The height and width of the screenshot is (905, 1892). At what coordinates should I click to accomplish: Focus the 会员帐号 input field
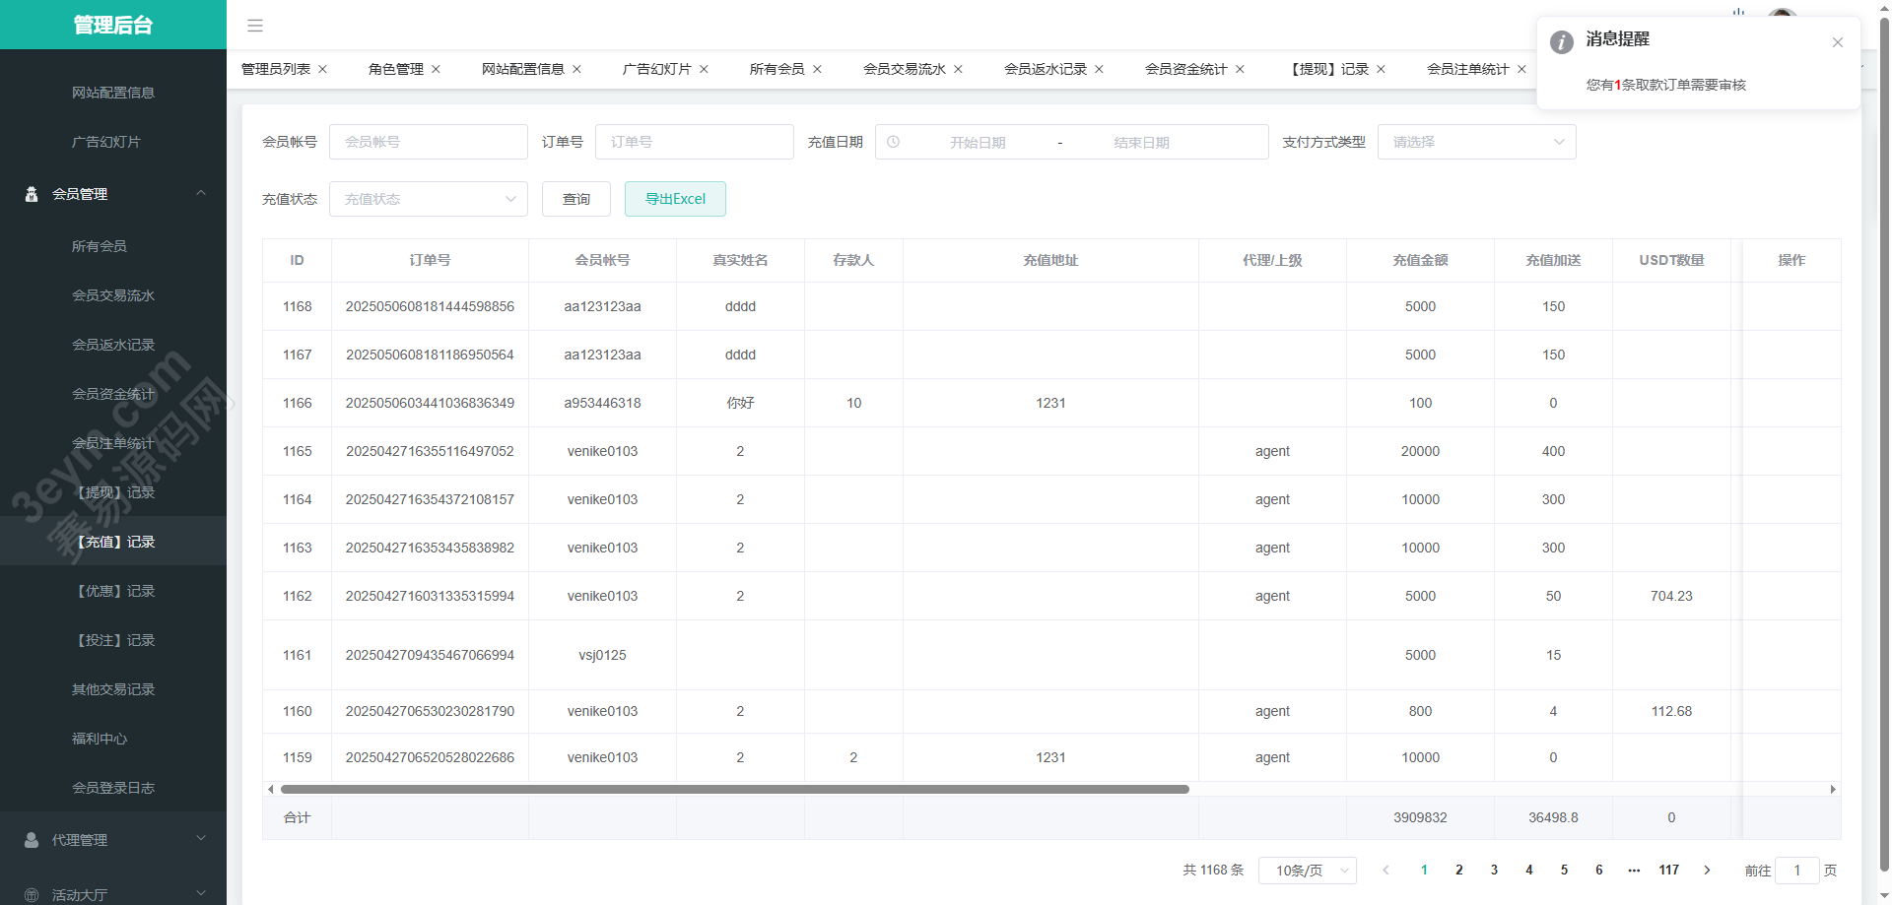[x=428, y=142]
